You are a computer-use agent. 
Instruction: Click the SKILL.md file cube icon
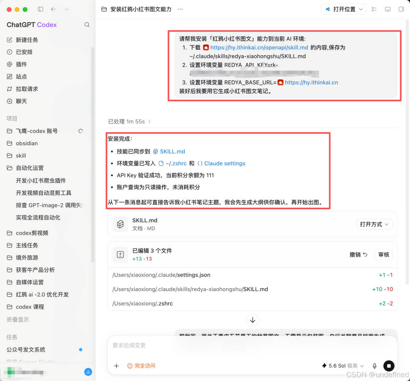120,224
